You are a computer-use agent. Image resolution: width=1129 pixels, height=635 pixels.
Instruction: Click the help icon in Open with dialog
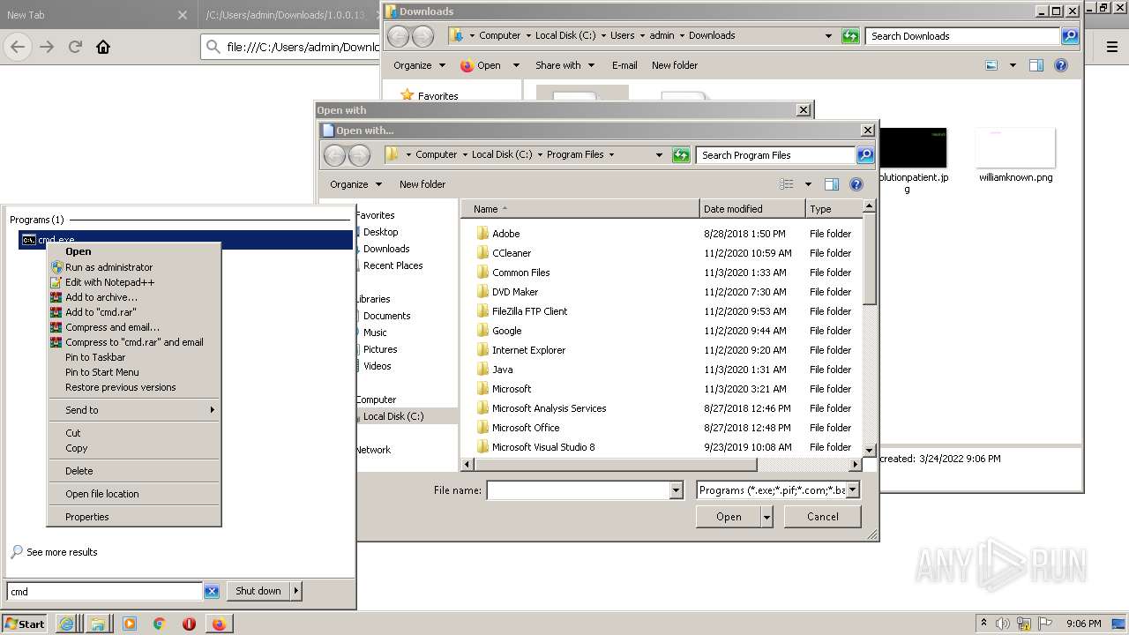856,184
